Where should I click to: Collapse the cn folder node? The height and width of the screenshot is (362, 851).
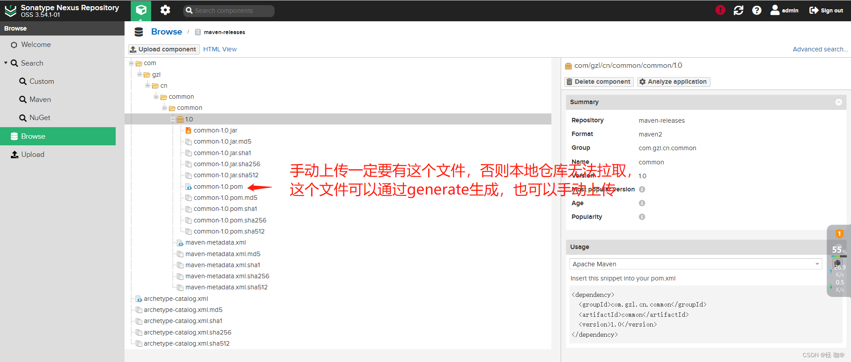tap(148, 86)
